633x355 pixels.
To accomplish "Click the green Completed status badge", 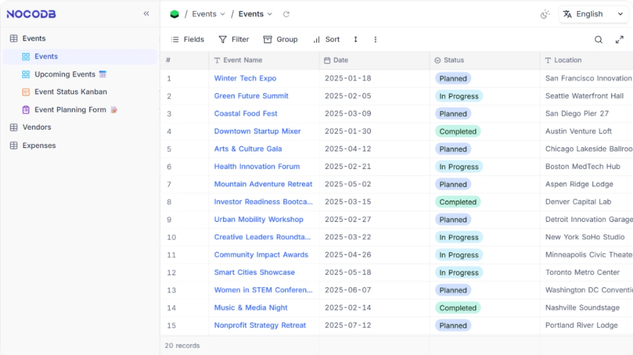I will [x=458, y=131].
